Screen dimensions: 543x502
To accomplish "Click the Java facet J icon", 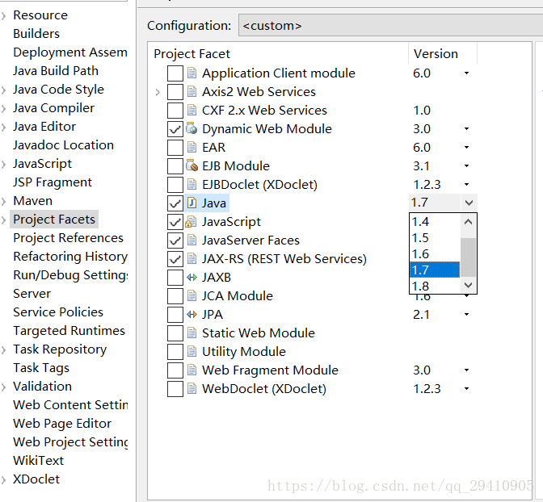I will coord(192,203).
